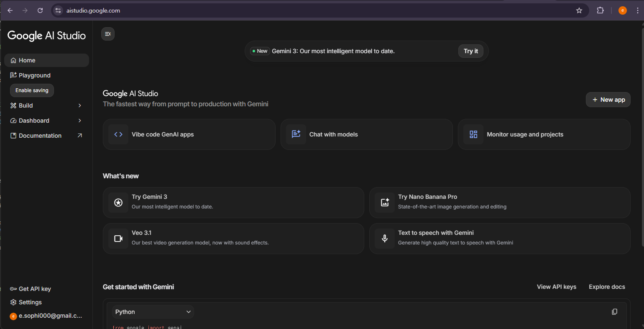The width and height of the screenshot is (644, 329).
Task: Open the Chat with models card
Action: click(x=367, y=134)
